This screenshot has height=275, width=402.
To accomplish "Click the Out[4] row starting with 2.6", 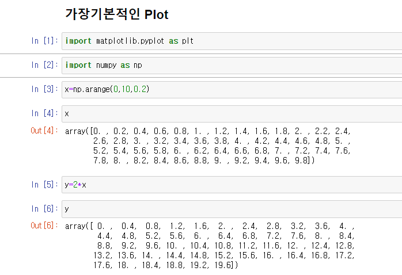I will pos(222,141).
